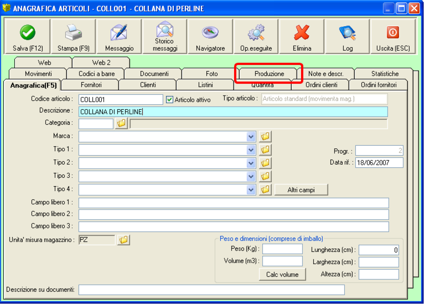Open the Messaggio envelope tool
Viewport: 424px width, 304px height.
(x=119, y=33)
